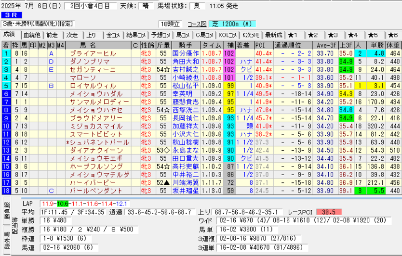Open the 前走 tab
The height and width of the screenshot is (256, 402).
pos(52,35)
